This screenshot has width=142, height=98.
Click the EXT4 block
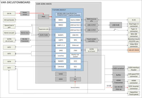point(9,62)
